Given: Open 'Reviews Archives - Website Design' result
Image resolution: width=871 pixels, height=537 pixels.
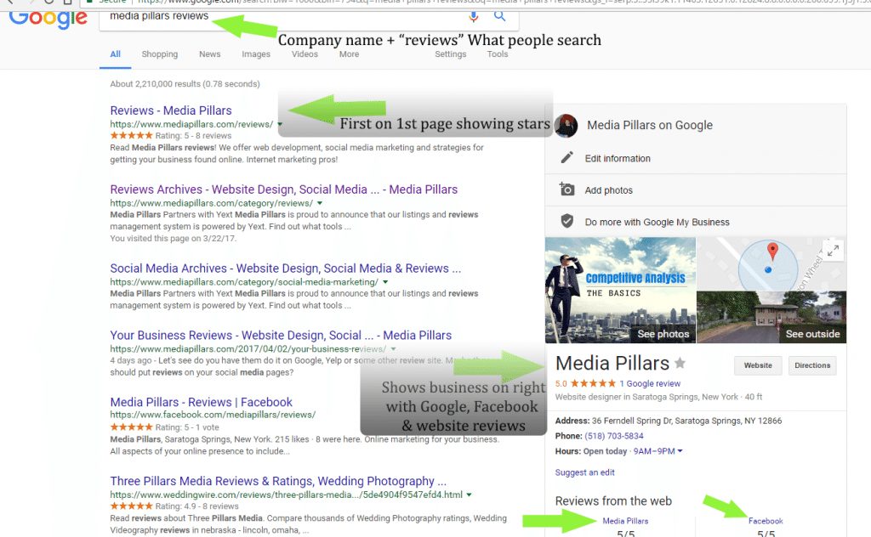Looking at the screenshot, I should click(x=283, y=189).
